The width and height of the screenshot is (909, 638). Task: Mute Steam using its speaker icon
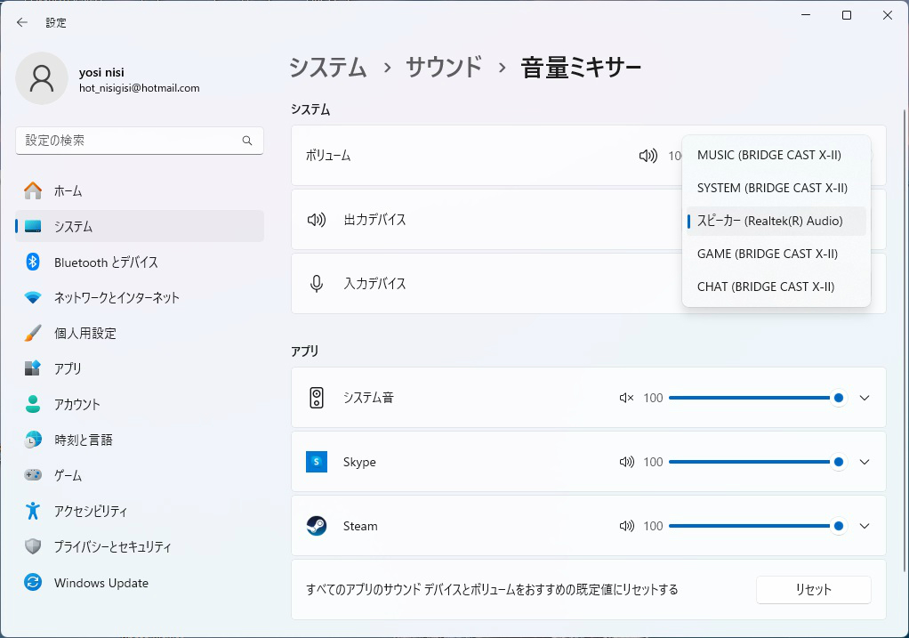coord(626,526)
